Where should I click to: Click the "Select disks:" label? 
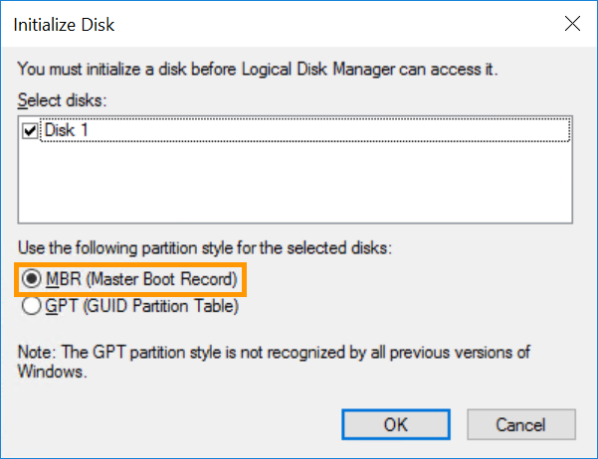click(59, 99)
